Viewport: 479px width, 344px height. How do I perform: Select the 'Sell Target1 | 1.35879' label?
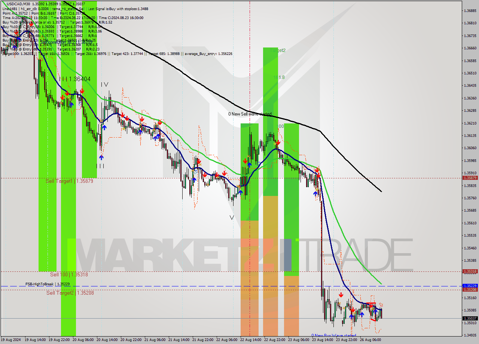pyautogui.click(x=69, y=181)
